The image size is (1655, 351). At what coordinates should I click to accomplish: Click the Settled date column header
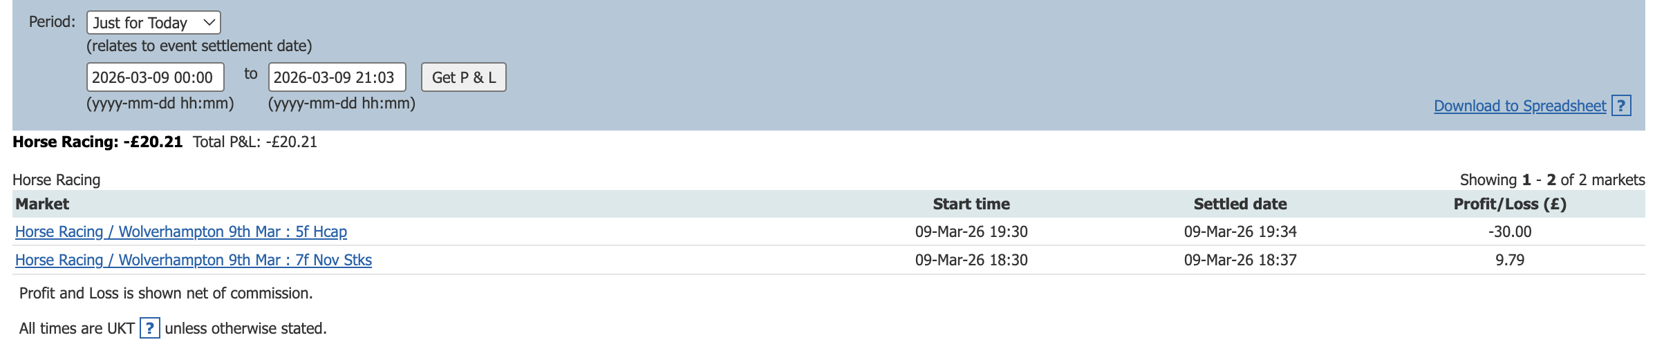click(x=1240, y=204)
